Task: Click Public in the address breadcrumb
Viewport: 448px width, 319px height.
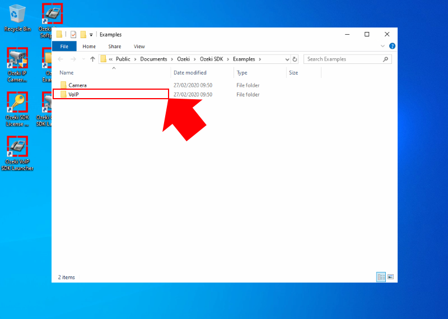Action: tap(123, 59)
